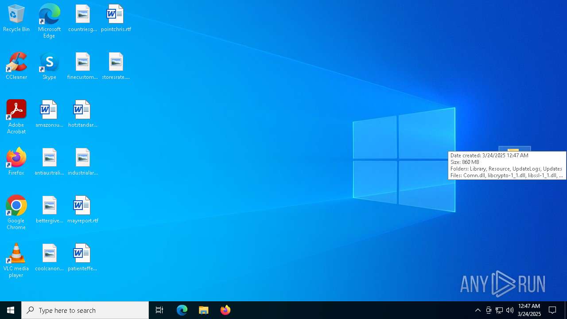Launch Firefox from desktop shortcut
567x319 pixels.
tap(16, 162)
